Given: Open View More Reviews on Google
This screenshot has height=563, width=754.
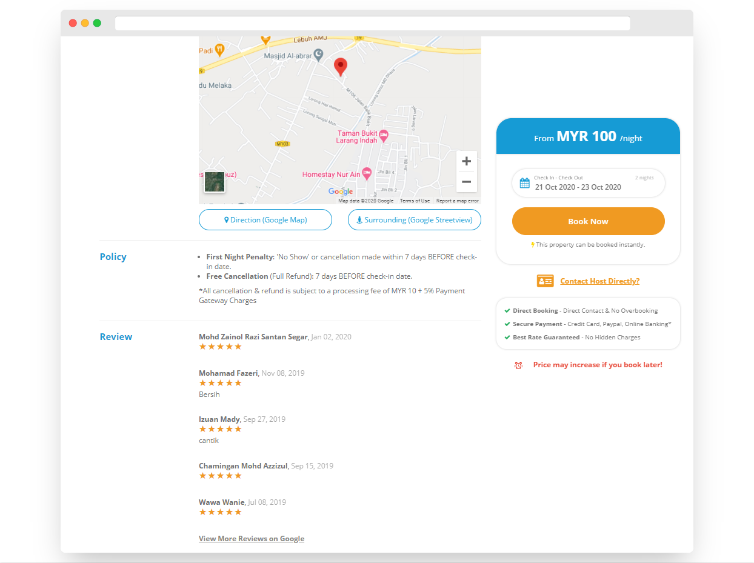Looking at the screenshot, I should pos(252,539).
